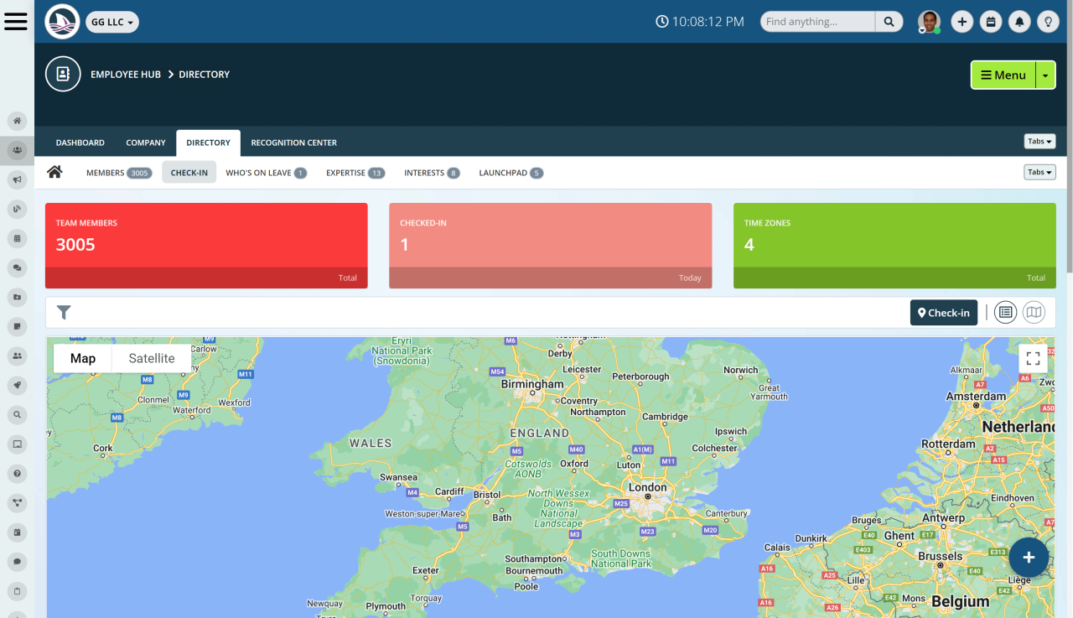Screen dimensions: 1073x618
Task: Open the GG LLC company dropdown
Action: pos(111,23)
